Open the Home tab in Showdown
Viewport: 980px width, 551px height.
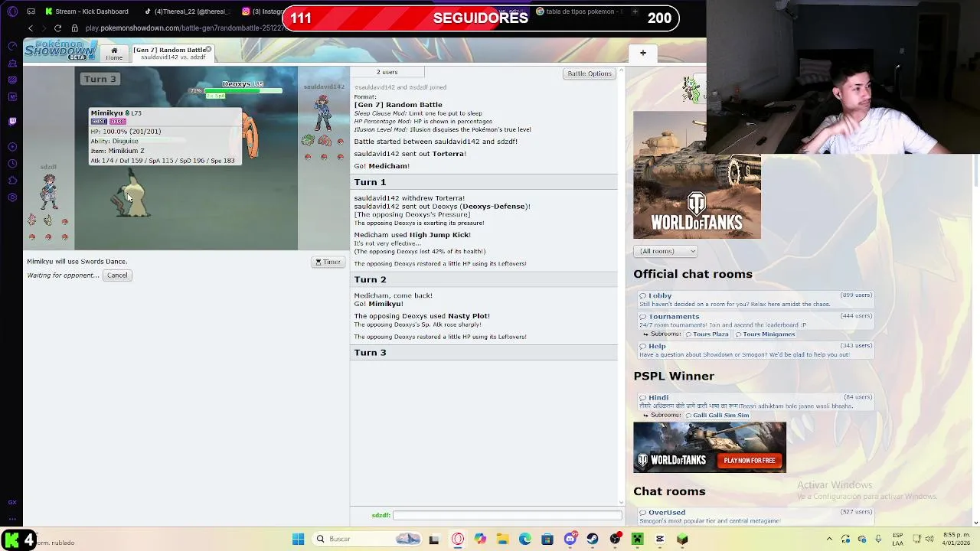point(114,54)
